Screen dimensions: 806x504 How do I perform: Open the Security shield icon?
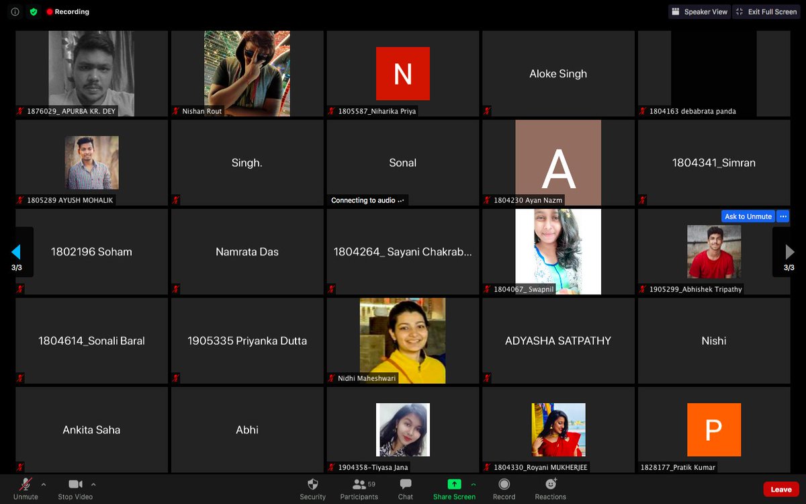pyautogui.click(x=312, y=485)
